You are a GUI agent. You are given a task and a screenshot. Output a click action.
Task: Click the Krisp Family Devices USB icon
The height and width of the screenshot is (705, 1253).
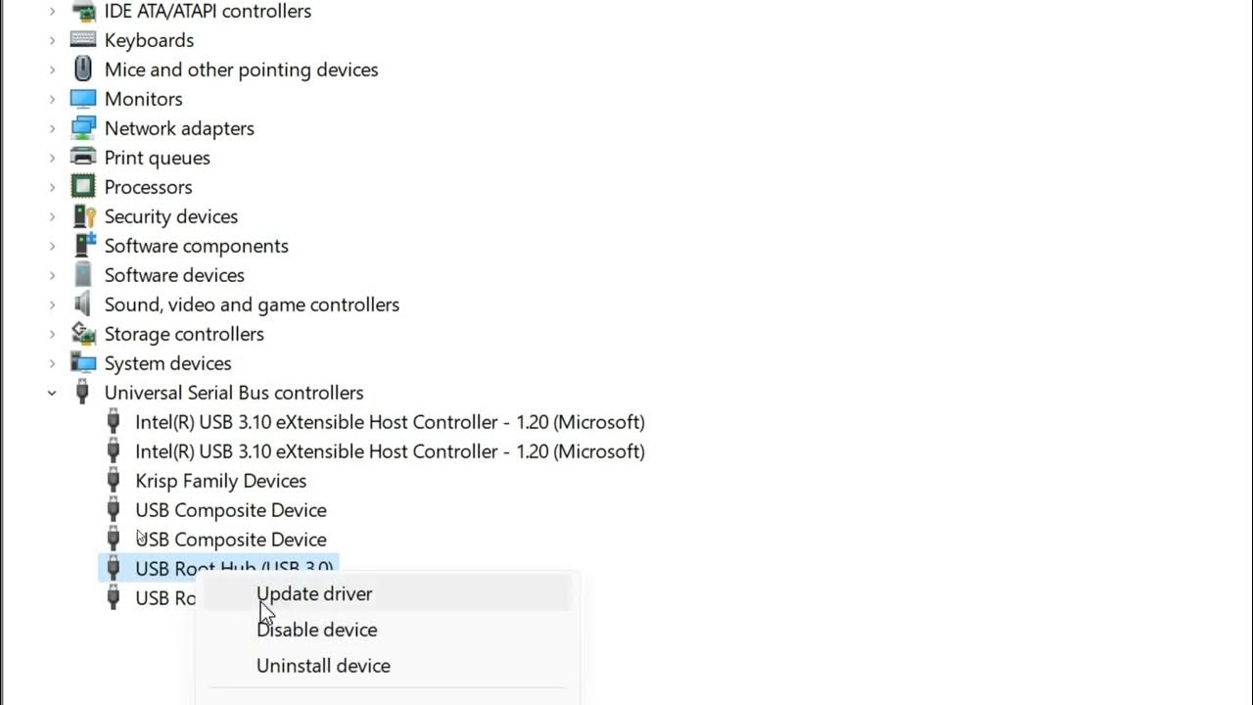point(114,481)
